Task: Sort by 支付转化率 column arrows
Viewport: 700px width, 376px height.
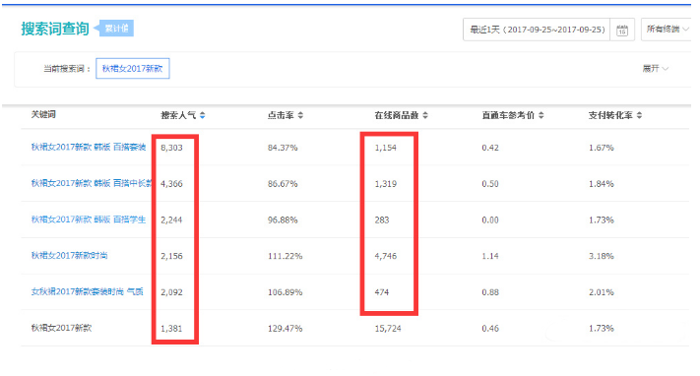Action: click(x=639, y=115)
